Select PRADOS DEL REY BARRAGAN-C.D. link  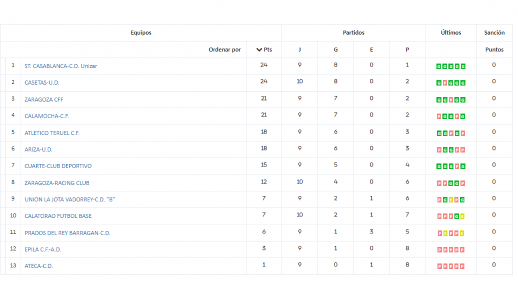coord(67,233)
